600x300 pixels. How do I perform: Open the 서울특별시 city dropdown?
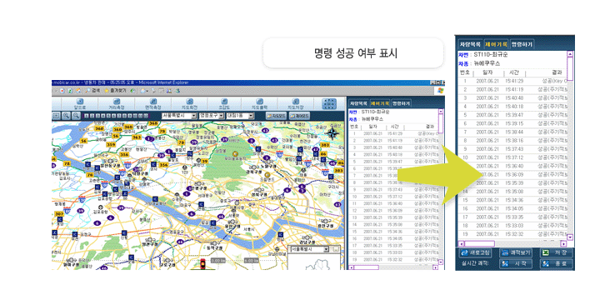(x=178, y=116)
